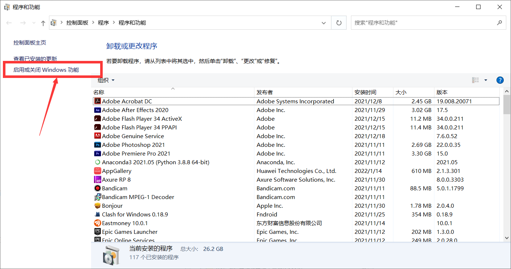Sort by the 安装时间 column header
Viewport: 511px width, 269px height.
373,92
